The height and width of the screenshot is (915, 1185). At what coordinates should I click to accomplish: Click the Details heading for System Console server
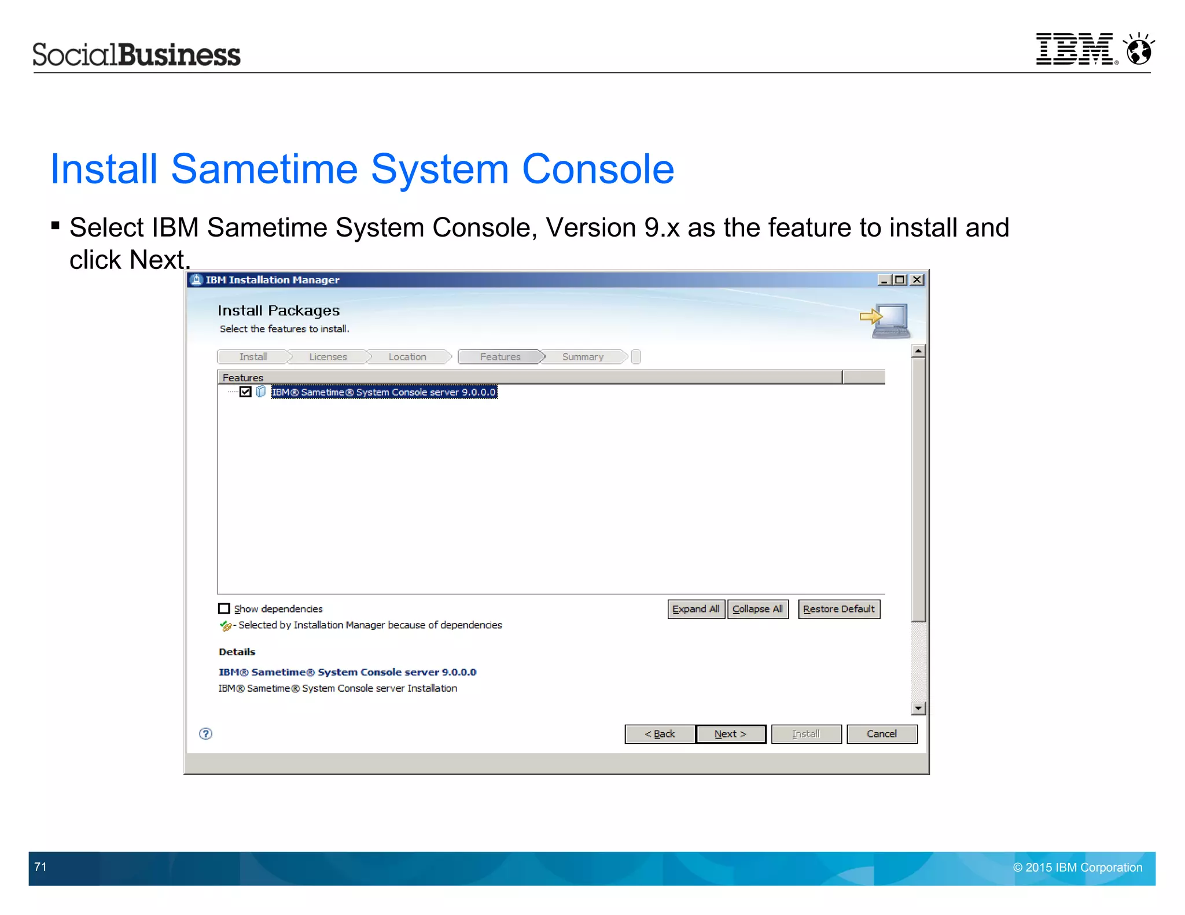(347, 672)
